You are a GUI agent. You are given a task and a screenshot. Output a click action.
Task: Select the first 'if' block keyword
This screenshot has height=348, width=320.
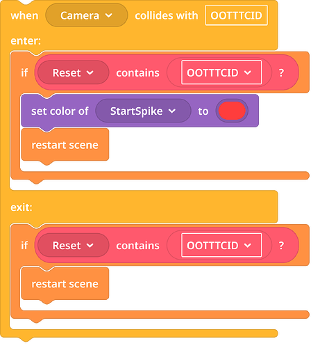(24, 72)
